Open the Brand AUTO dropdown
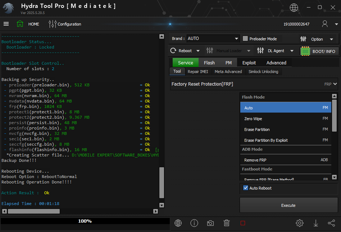The height and width of the screenshot is (232, 341). [213, 38]
